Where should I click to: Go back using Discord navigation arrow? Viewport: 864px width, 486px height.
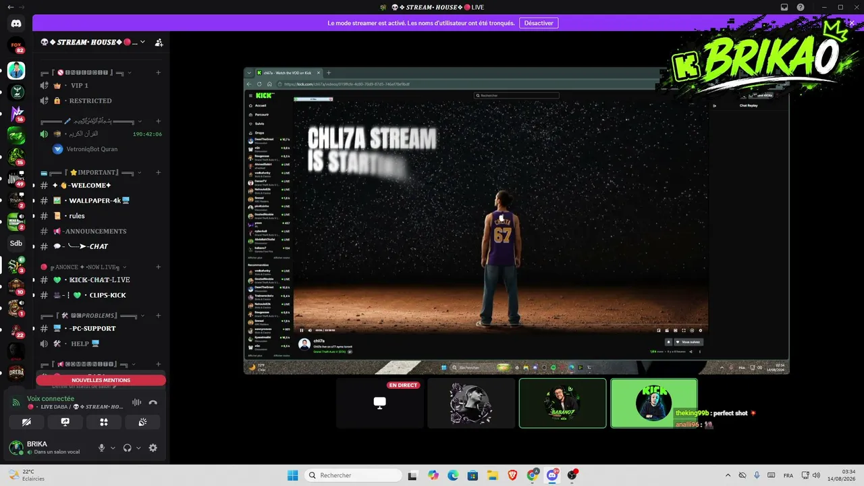tap(10, 7)
